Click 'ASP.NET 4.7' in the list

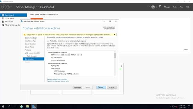(55, 66)
